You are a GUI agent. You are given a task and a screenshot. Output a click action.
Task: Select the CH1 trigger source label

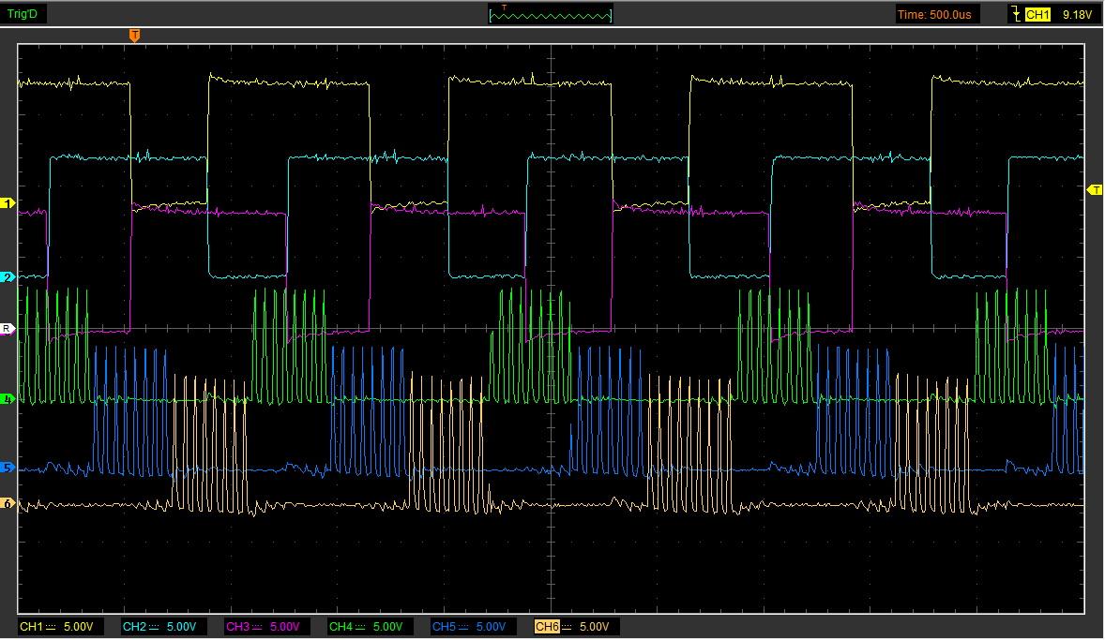coord(1037,14)
